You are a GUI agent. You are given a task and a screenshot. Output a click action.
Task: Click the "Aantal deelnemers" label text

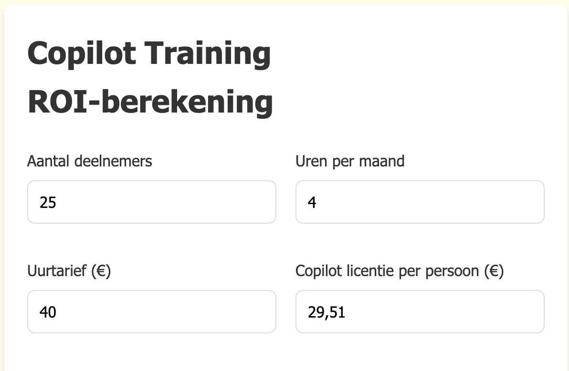(89, 161)
